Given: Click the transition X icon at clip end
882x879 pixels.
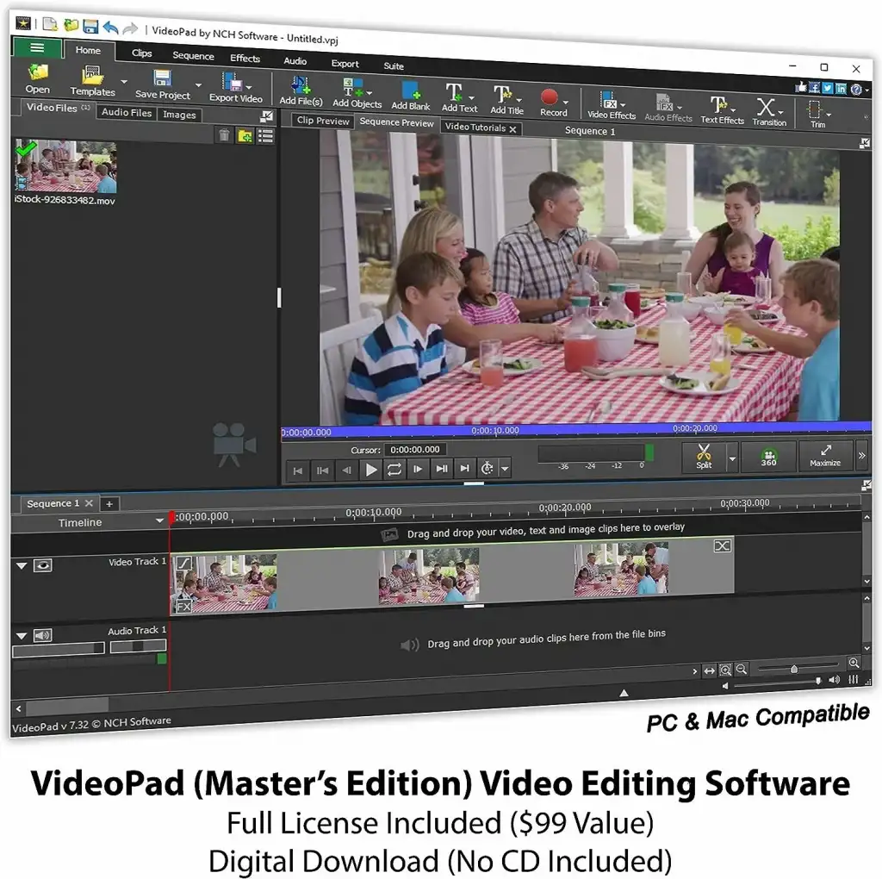Looking at the screenshot, I should coord(723,545).
